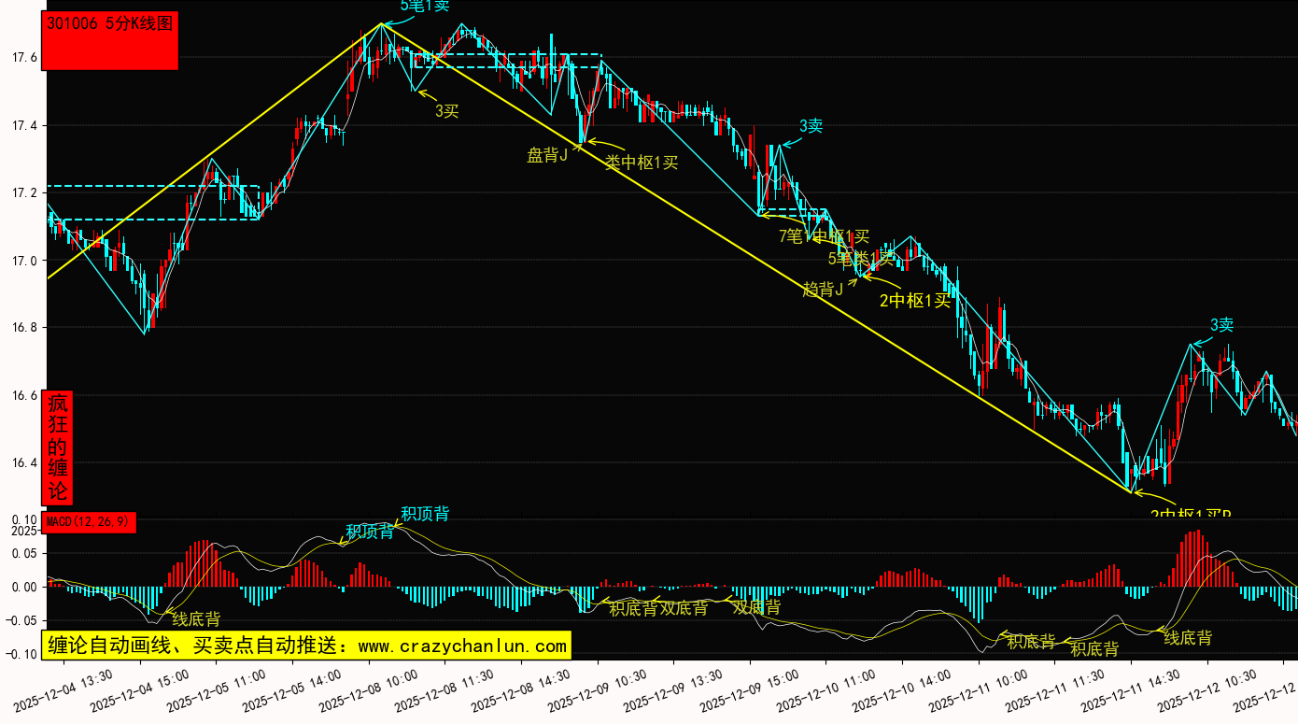Viewport: 1298px width, 724px height.
Task: Select the 类中枢1买 signal annotation
Action: click(x=642, y=163)
